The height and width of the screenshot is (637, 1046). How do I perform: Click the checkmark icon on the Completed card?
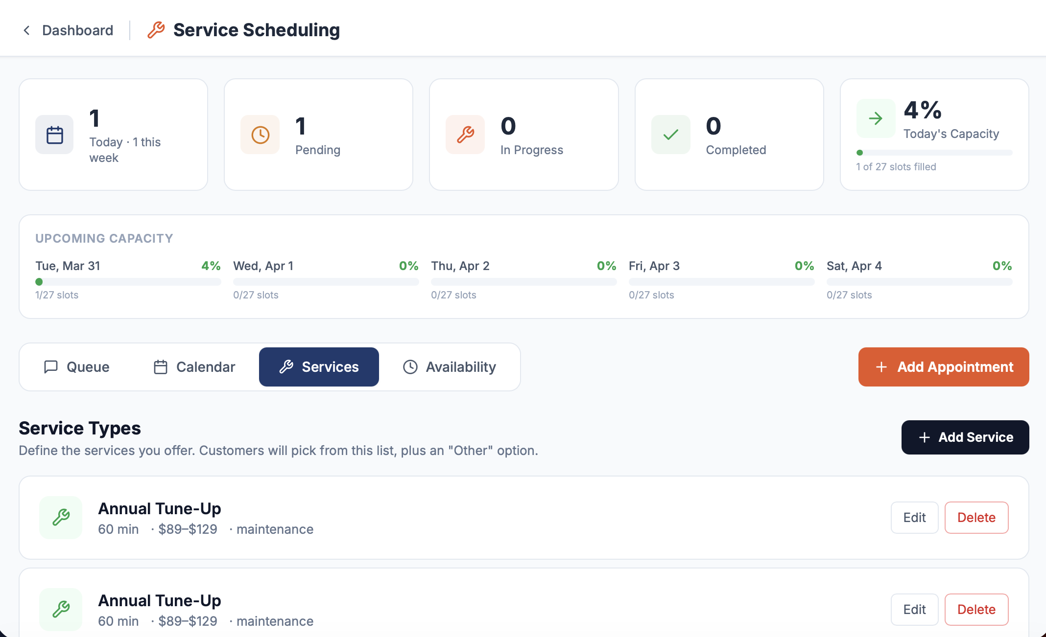(x=670, y=134)
